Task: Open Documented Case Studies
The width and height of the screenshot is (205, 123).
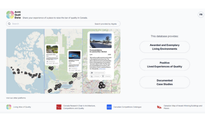Action: point(165,82)
